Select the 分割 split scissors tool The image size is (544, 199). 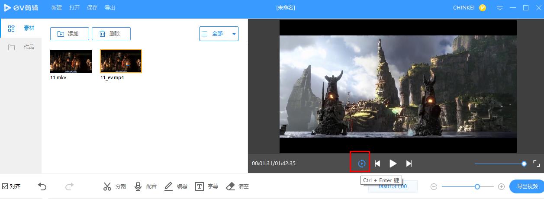pos(114,186)
